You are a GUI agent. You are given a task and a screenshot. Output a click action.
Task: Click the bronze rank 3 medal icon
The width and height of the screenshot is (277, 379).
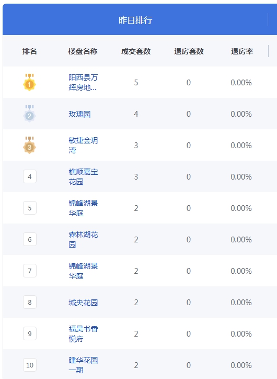(x=29, y=146)
